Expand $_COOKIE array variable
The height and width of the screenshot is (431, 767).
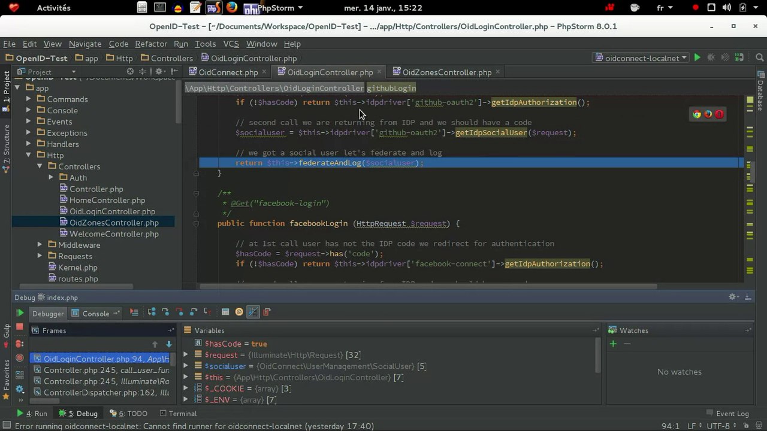click(185, 388)
